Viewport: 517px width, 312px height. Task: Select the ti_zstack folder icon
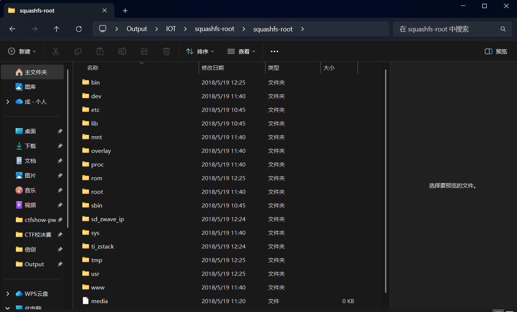tap(86, 246)
